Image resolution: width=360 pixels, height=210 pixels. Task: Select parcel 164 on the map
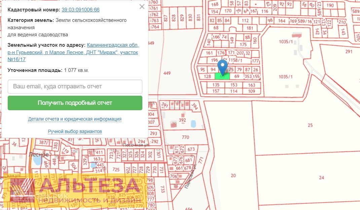282,21
